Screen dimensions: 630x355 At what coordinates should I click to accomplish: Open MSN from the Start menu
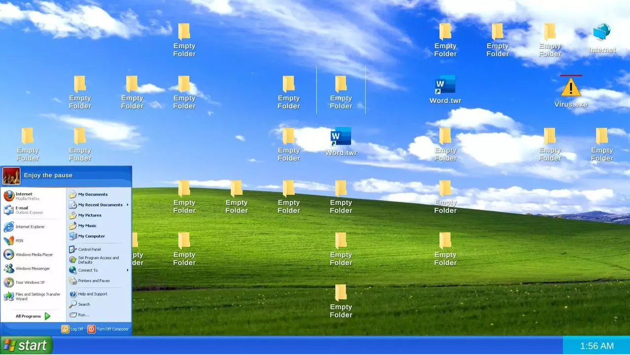pos(24,240)
